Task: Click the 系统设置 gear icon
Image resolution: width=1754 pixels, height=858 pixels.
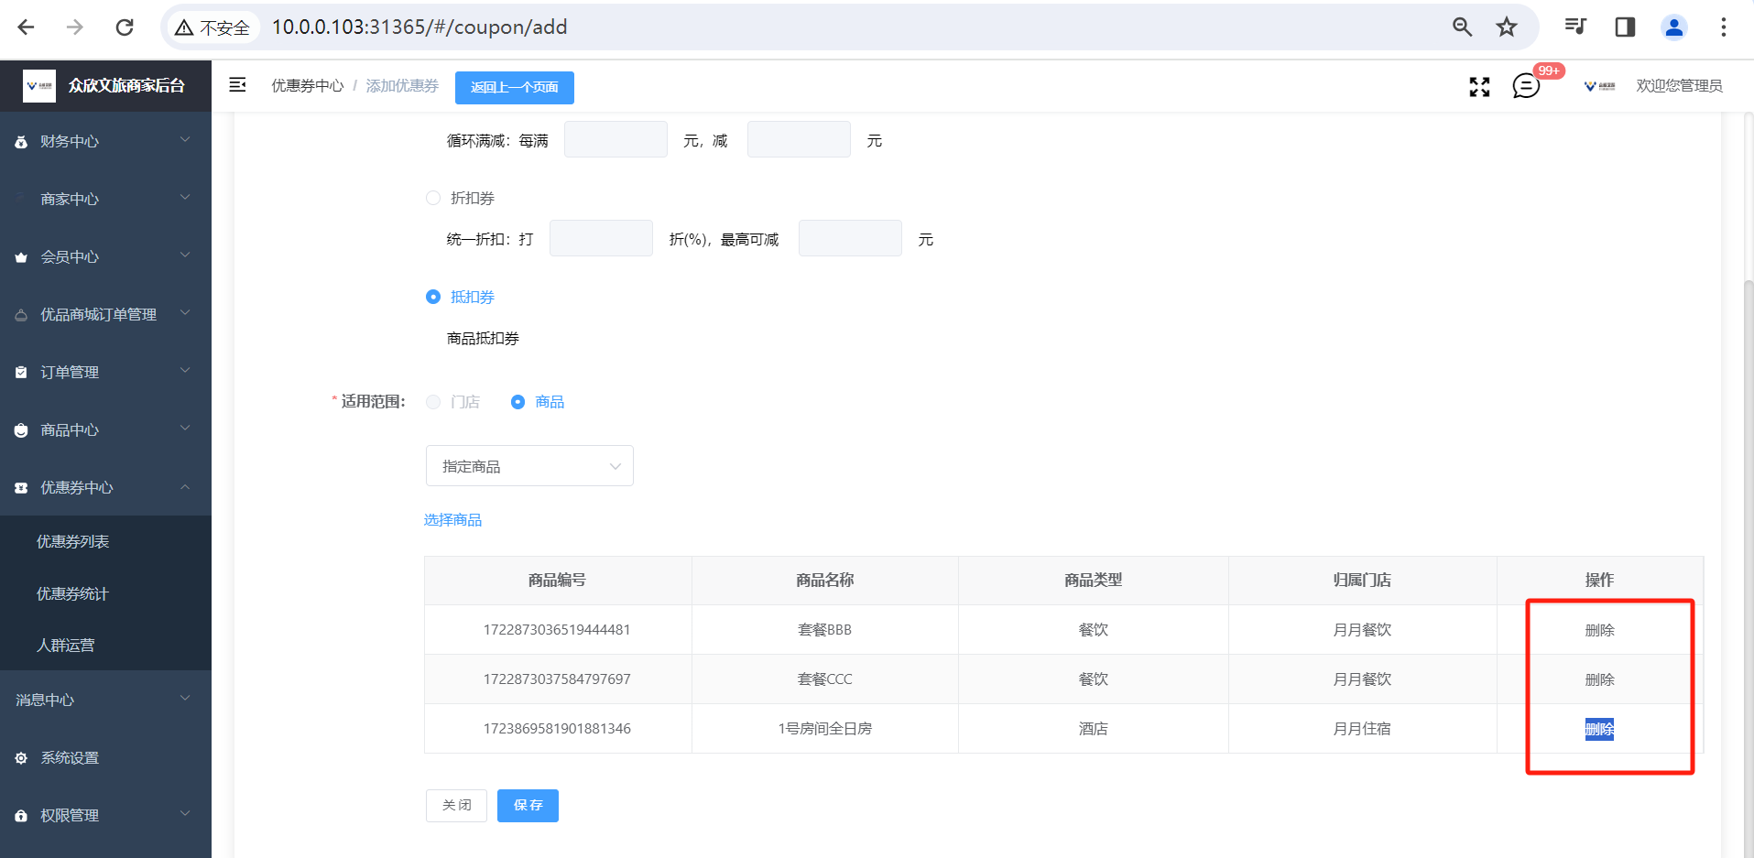Action: click(21, 758)
